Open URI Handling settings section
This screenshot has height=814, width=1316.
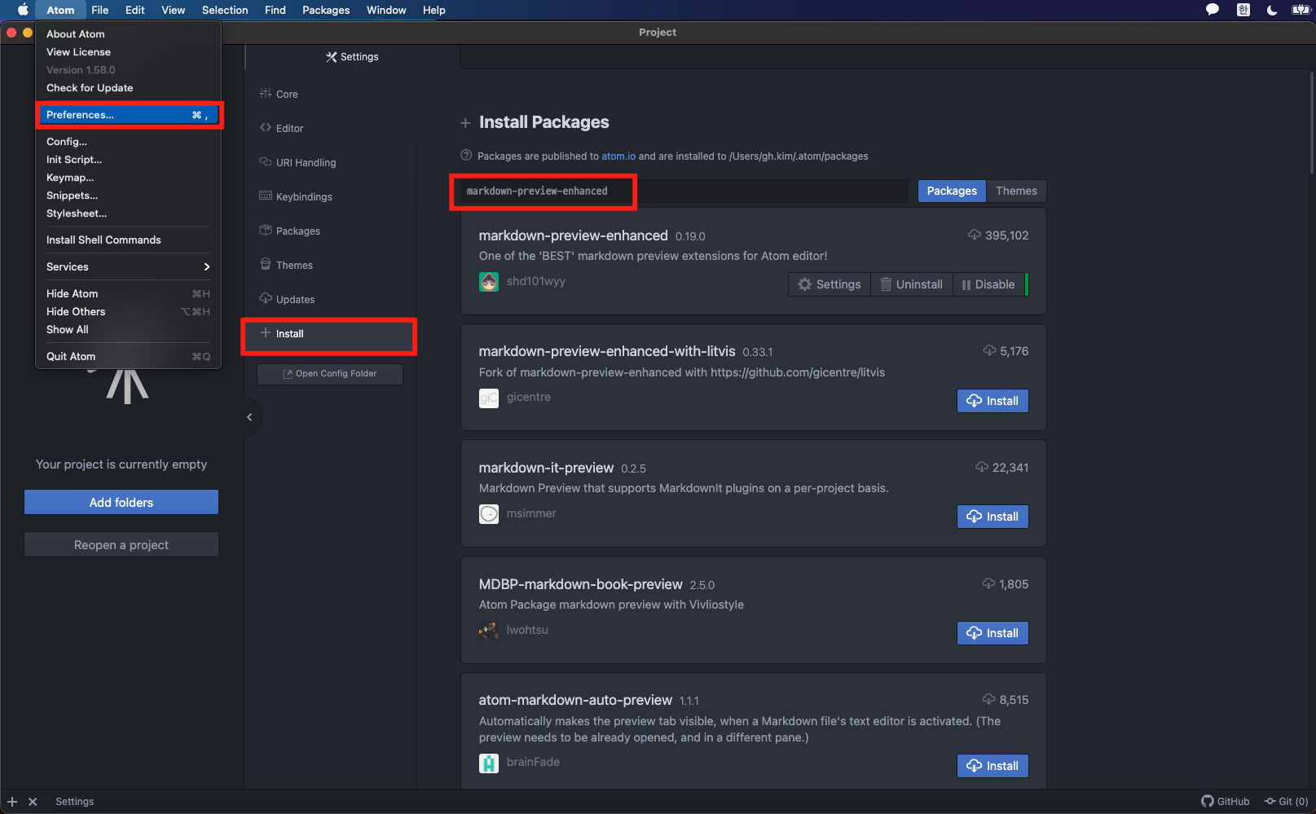(329, 162)
